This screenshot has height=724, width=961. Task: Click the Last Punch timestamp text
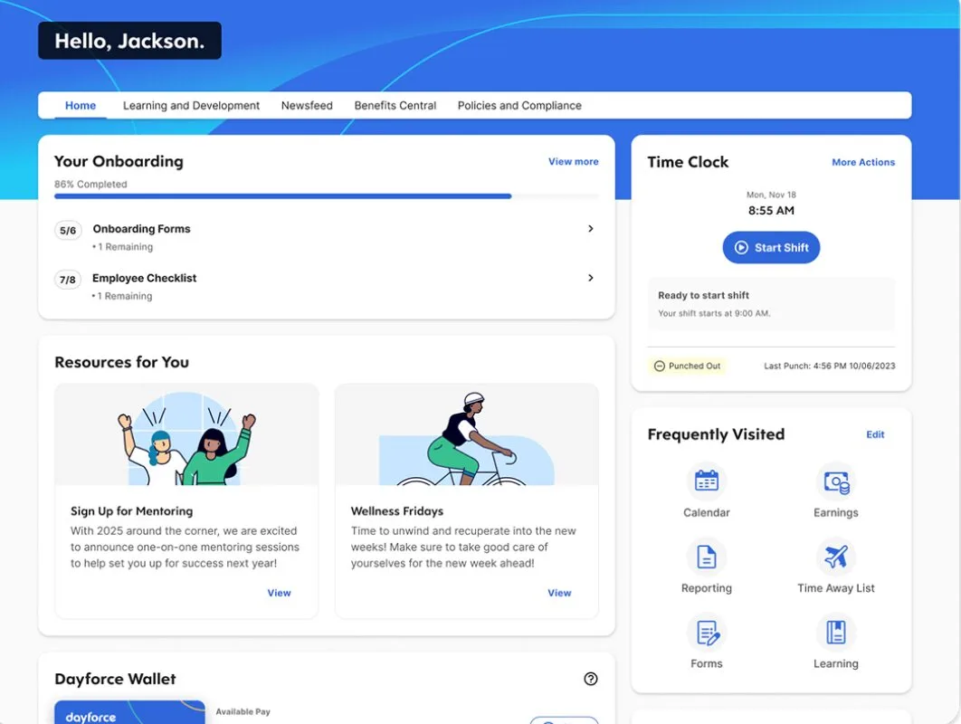[829, 366]
